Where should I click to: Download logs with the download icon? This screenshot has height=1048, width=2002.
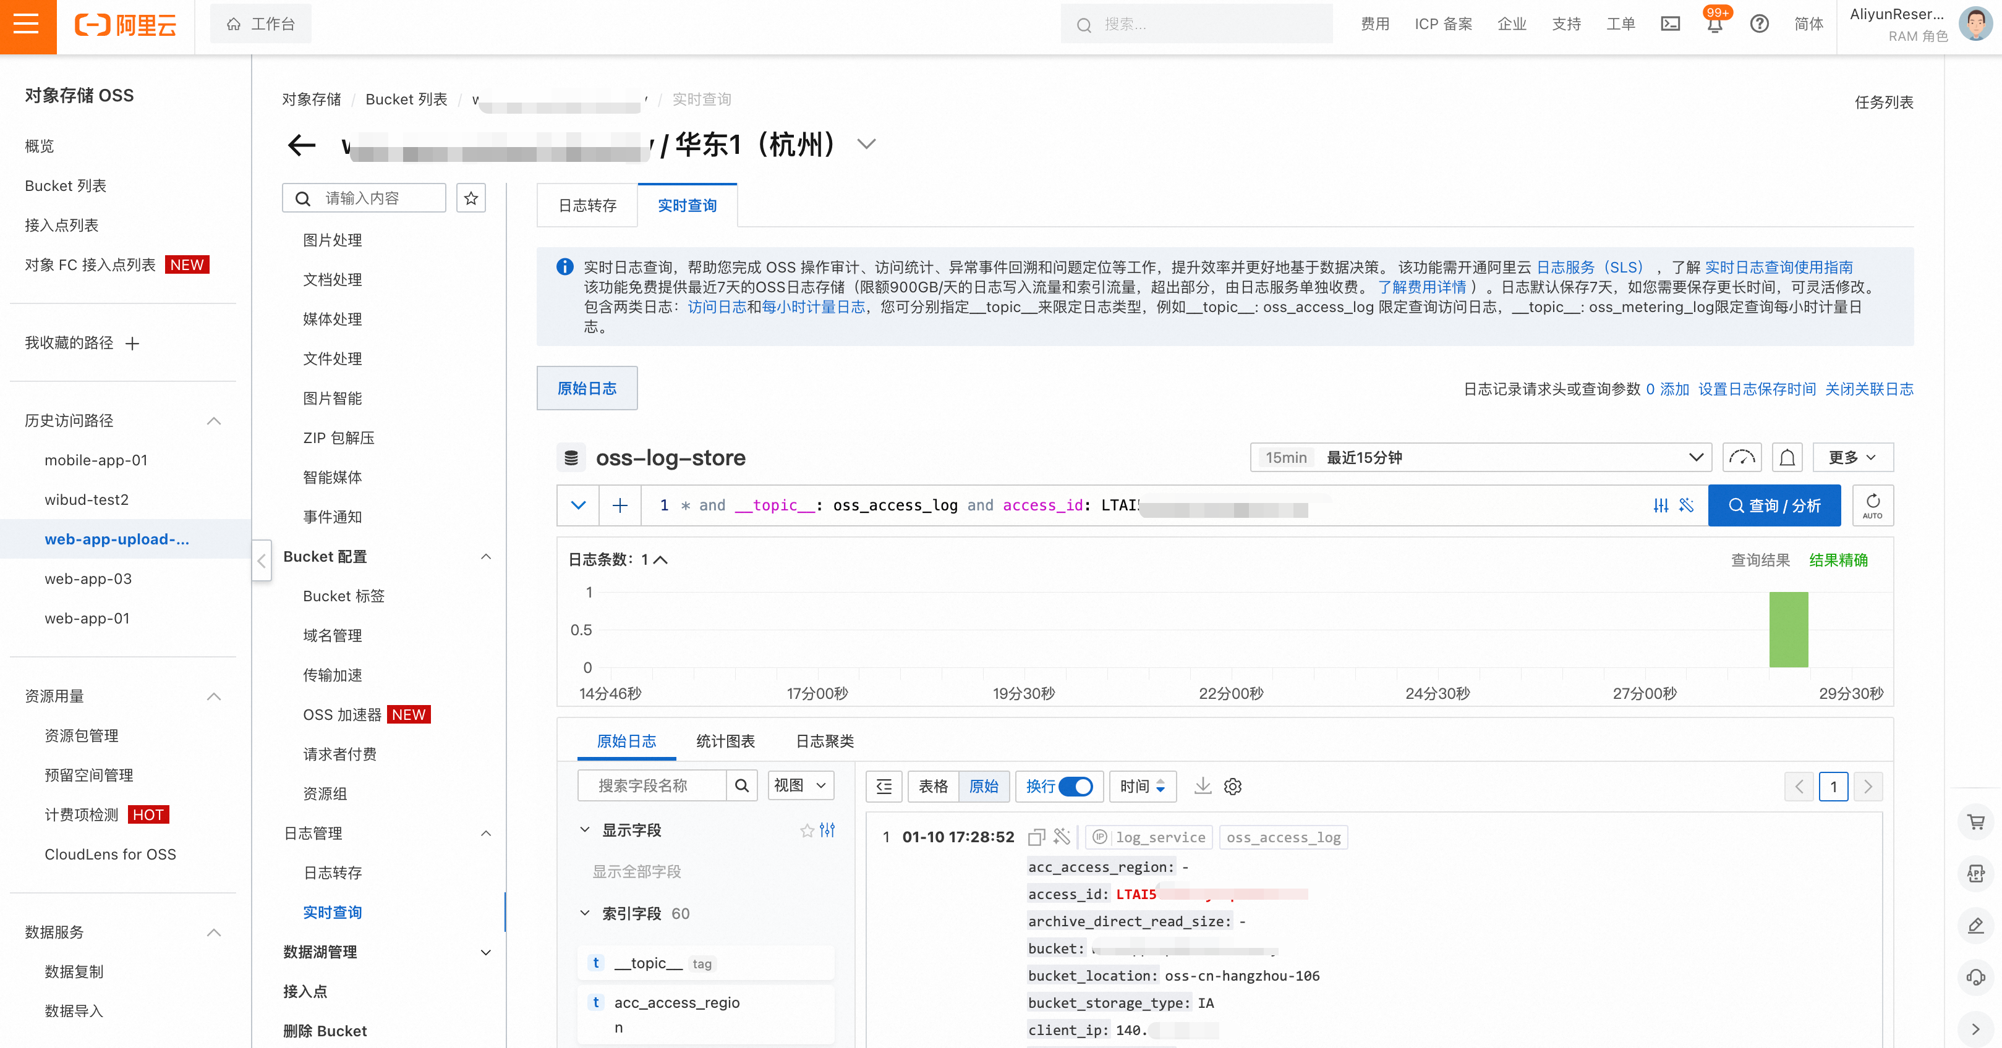point(1203,786)
